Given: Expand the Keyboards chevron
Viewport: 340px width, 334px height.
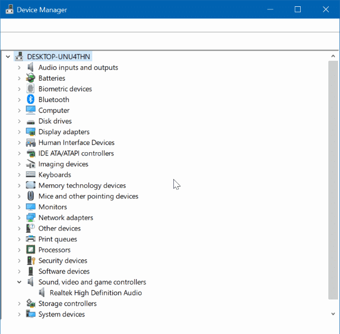Looking at the screenshot, I should (x=19, y=175).
